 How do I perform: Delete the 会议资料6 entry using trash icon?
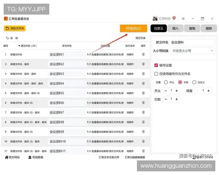pos(143,103)
